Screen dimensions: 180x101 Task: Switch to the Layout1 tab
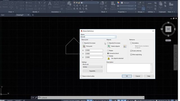pyautogui.click(x=10, y=100)
